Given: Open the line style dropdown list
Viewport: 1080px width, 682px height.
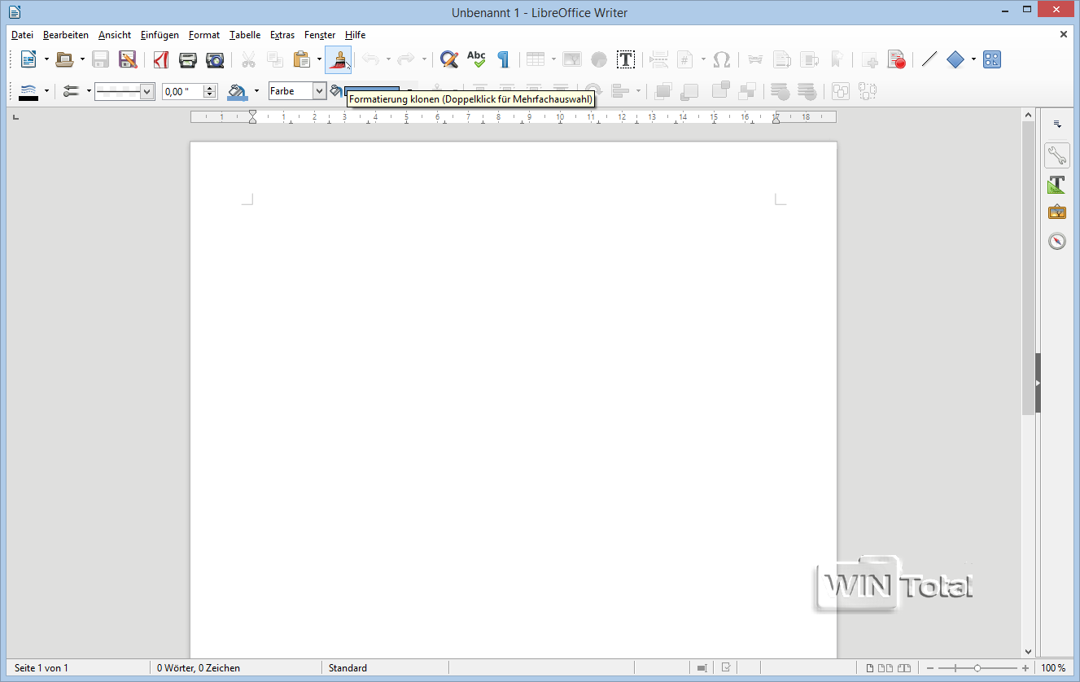Looking at the screenshot, I should coord(146,91).
